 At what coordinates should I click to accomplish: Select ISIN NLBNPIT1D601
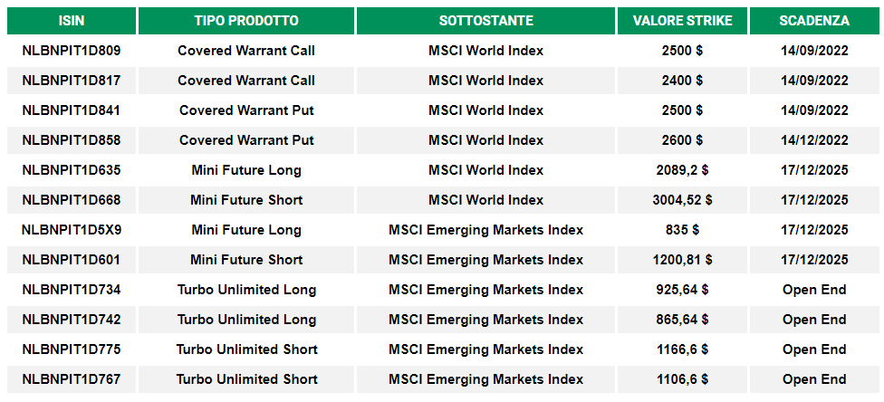(72, 260)
